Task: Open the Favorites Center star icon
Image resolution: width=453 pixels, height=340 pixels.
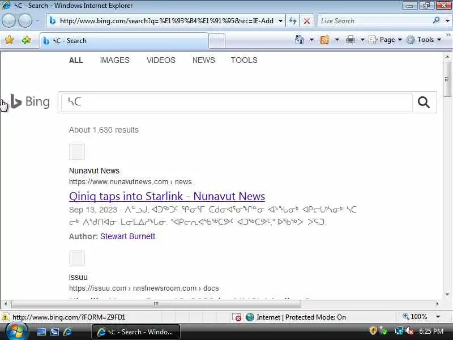Action: [x=9, y=40]
